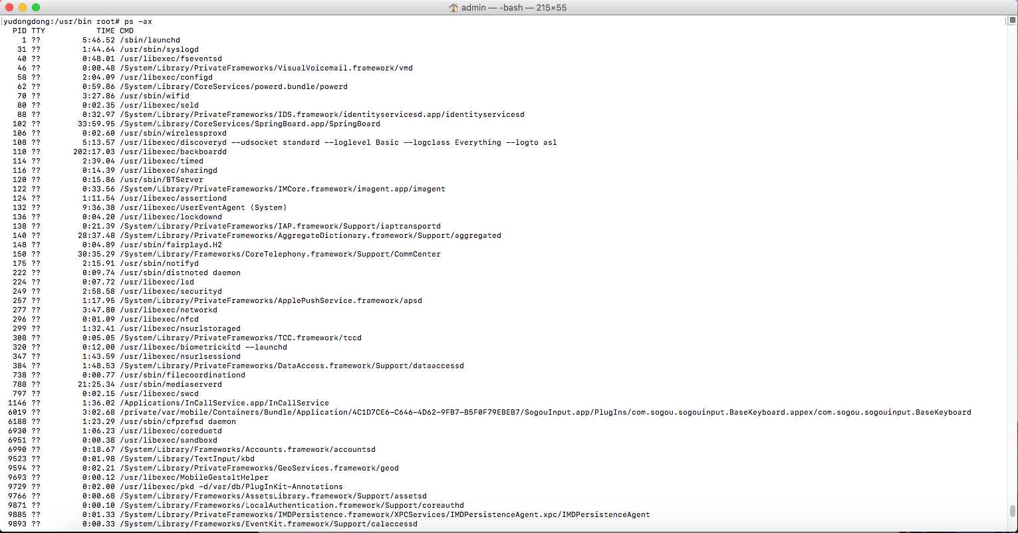Image resolution: width=1018 pixels, height=533 pixels.
Task: Zoom the window with the green button
Action: pyautogui.click(x=35, y=7)
